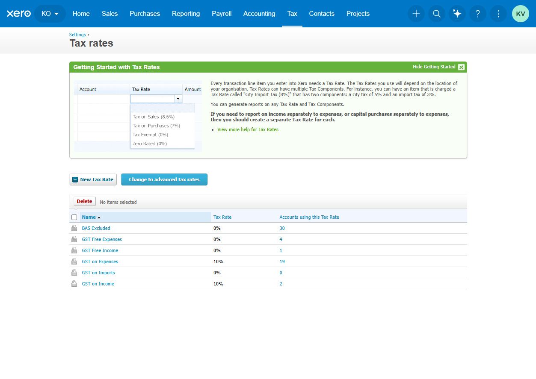Click the Xero logo
Image resolution: width=536 pixels, height=379 pixels.
point(19,14)
